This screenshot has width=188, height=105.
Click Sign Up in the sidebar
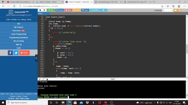coord(19,44)
